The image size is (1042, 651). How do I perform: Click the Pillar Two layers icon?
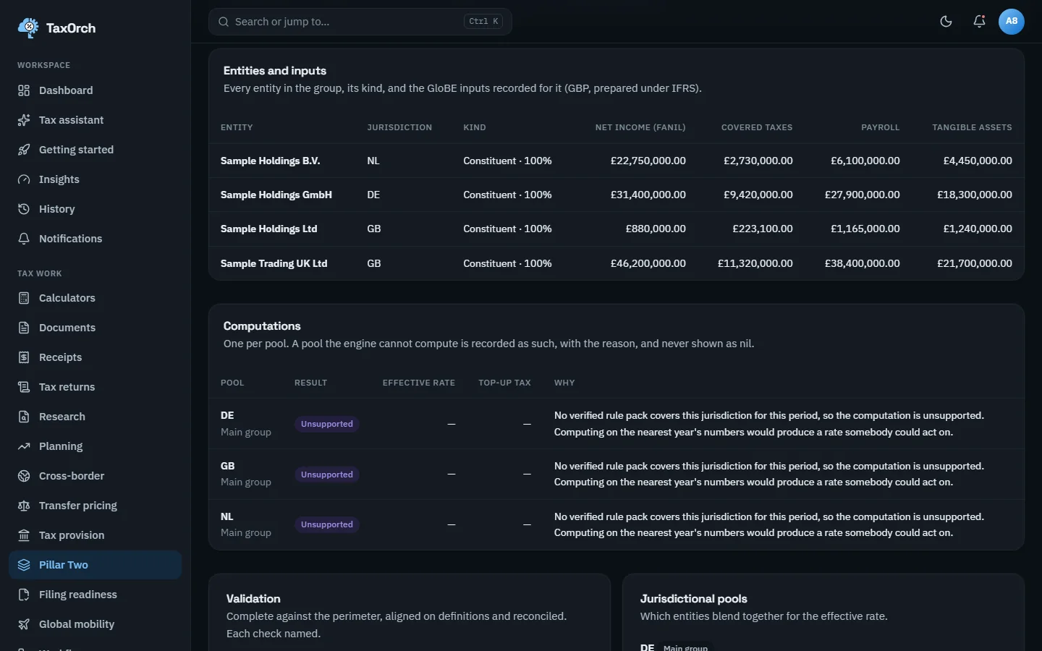(24, 565)
